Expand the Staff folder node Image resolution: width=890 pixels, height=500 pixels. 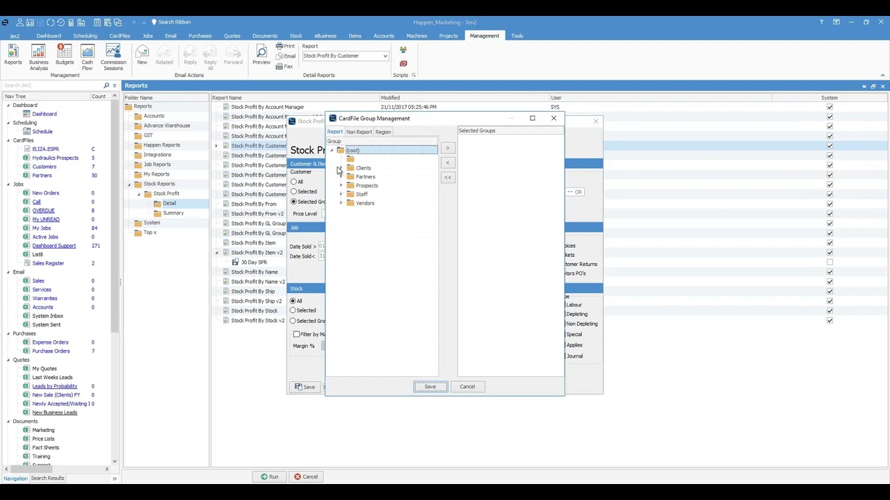pos(341,194)
